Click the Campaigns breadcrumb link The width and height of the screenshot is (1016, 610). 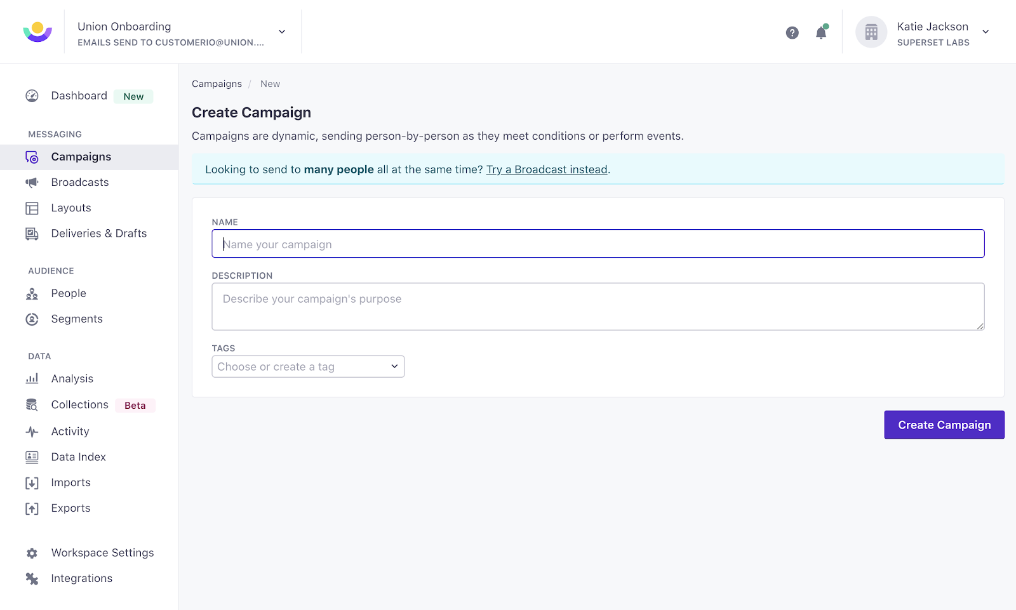pyautogui.click(x=217, y=84)
